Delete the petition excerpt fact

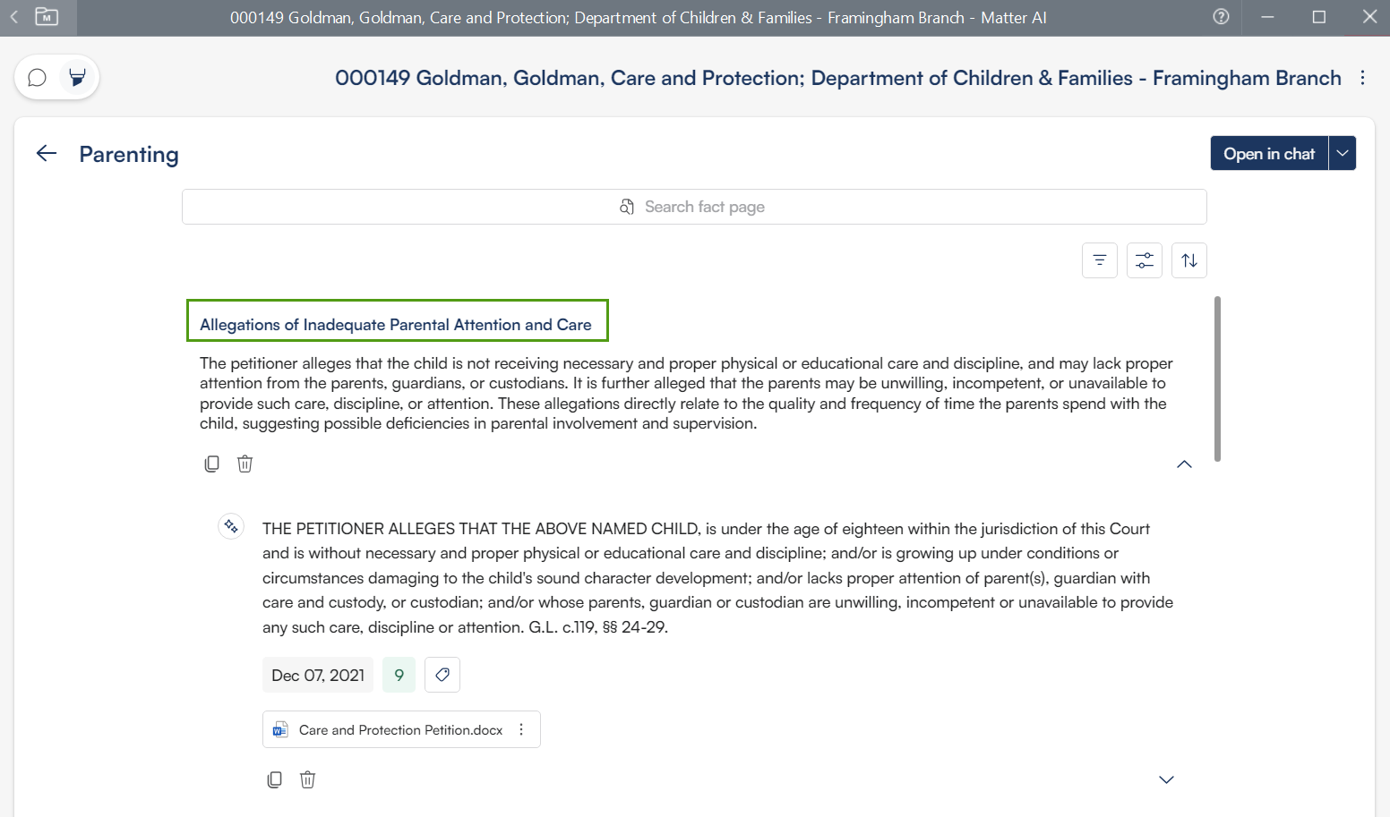pyautogui.click(x=307, y=779)
